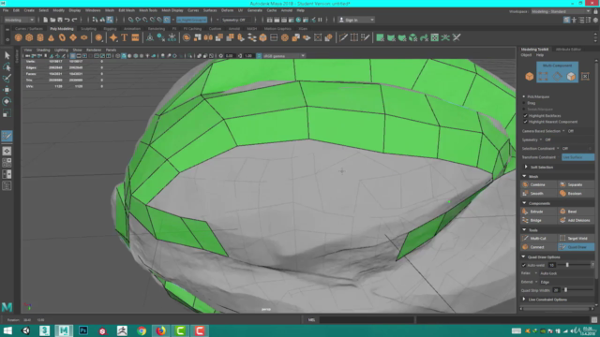Screen dimensions: 600x337
Task: Open Firefox from the taskbar
Action: (160, 330)
